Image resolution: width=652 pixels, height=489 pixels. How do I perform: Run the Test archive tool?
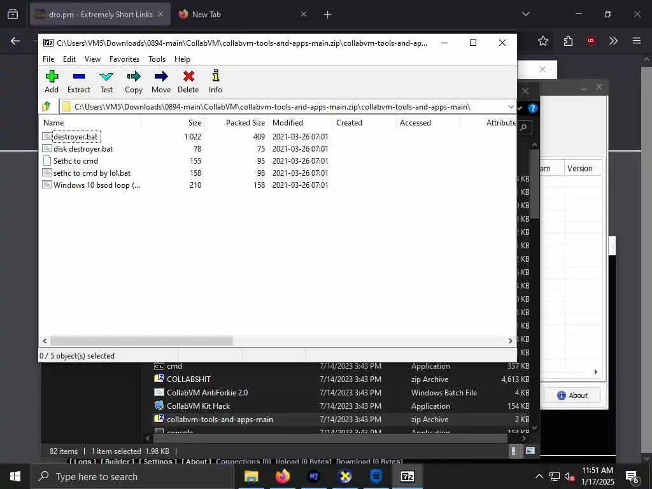(106, 82)
